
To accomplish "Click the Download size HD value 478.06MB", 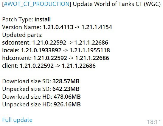I will 67,97.
